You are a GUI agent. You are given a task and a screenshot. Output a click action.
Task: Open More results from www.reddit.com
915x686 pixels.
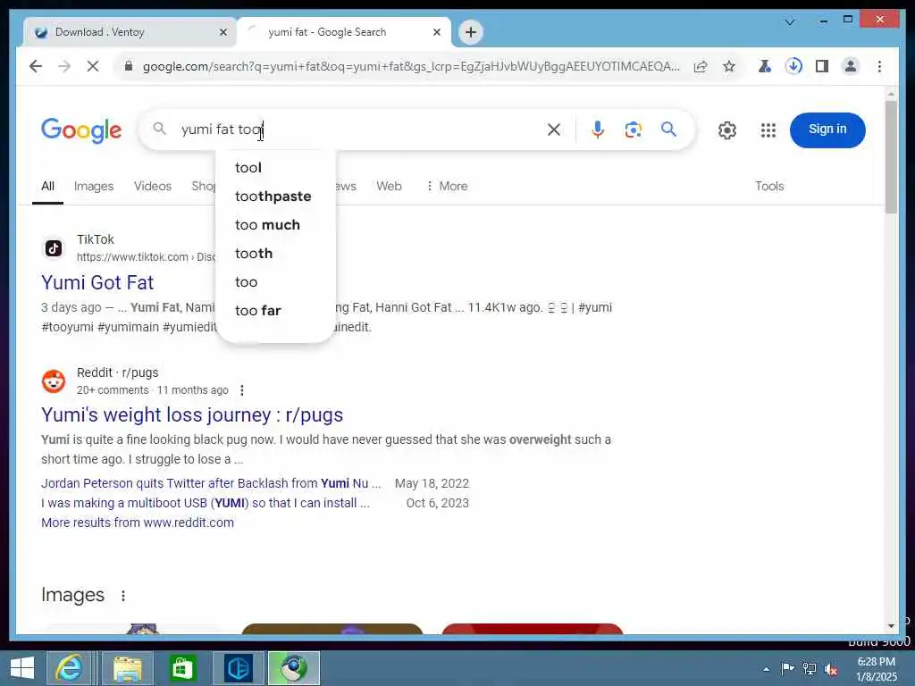tap(138, 523)
